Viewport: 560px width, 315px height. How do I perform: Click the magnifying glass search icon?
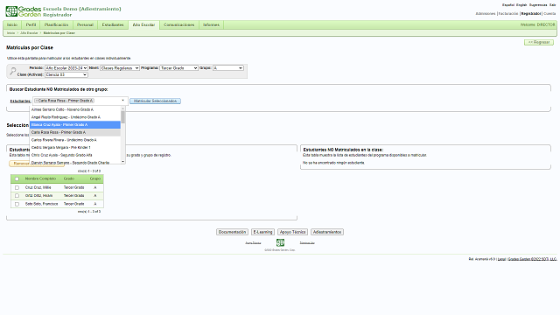[x=13, y=71]
